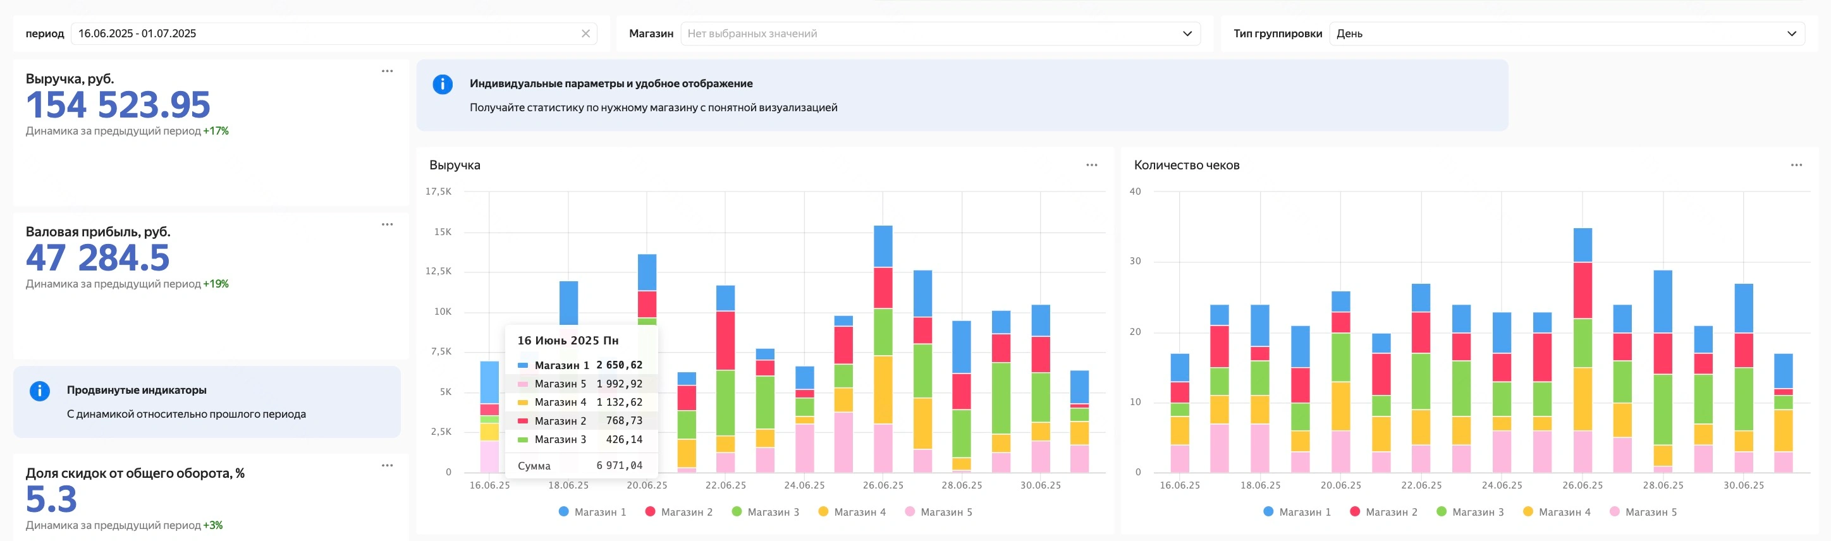Image resolution: width=1831 pixels, height=541 pixels.
Task: Toggle Магазин 3 in Количество чеков legend
Action: click(x=1470, y=512)
